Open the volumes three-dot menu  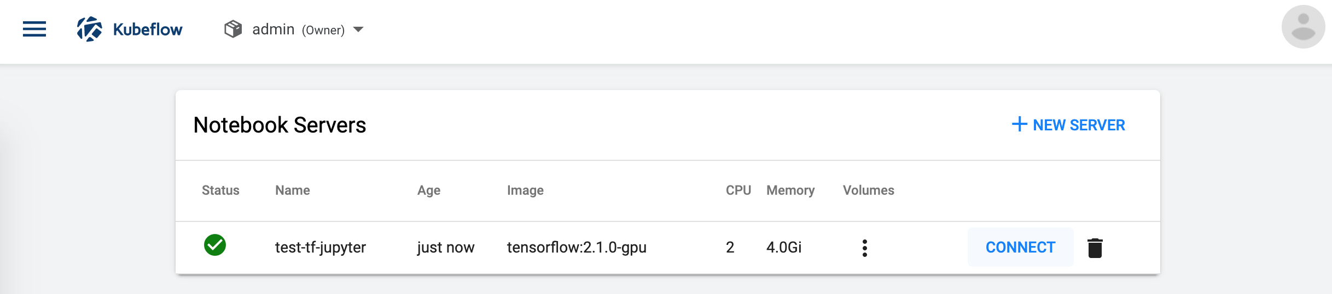pos(865,248)
